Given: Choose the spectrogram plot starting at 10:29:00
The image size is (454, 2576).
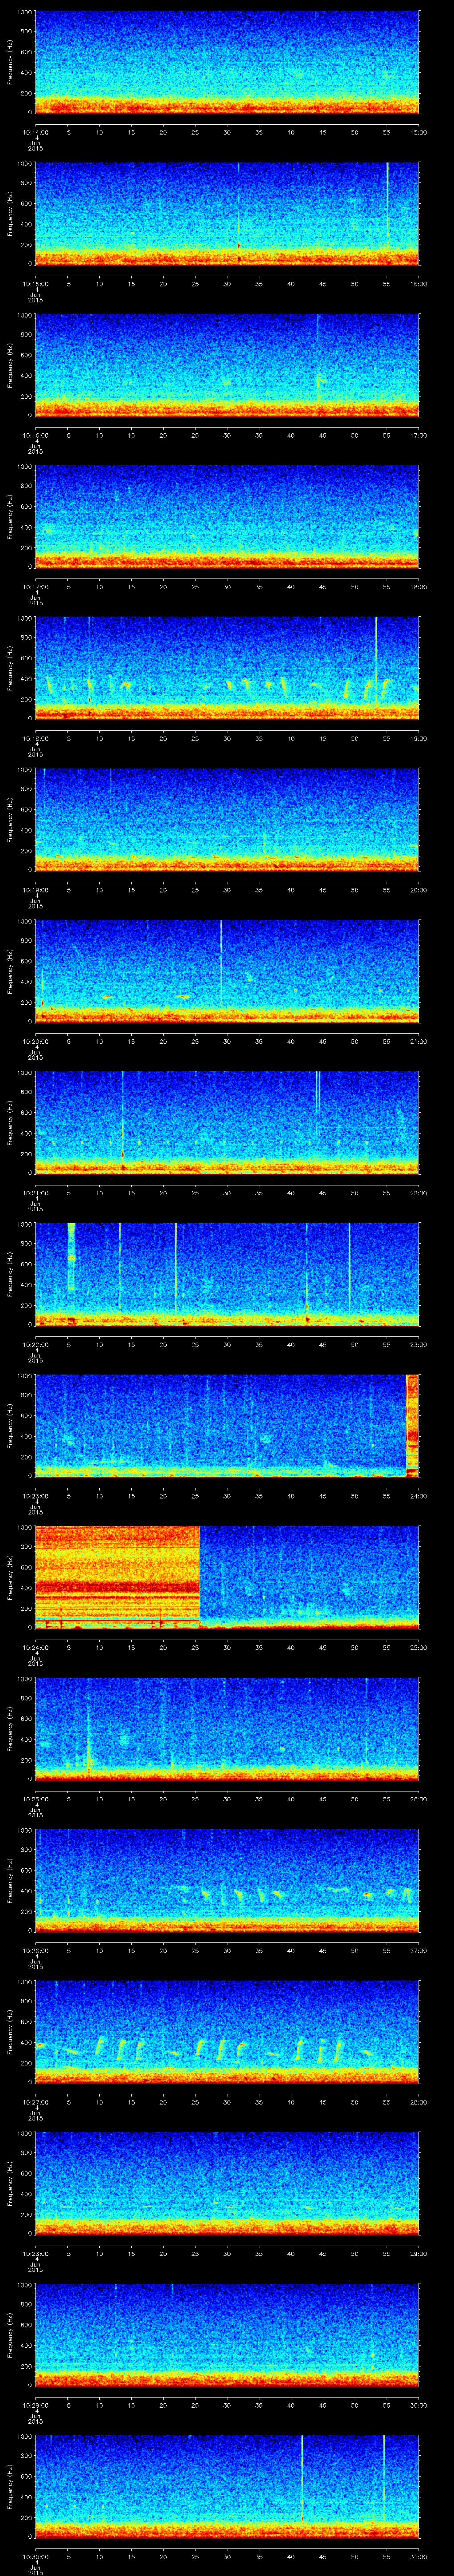Looking at the screenshot, I should (227, 2335).
